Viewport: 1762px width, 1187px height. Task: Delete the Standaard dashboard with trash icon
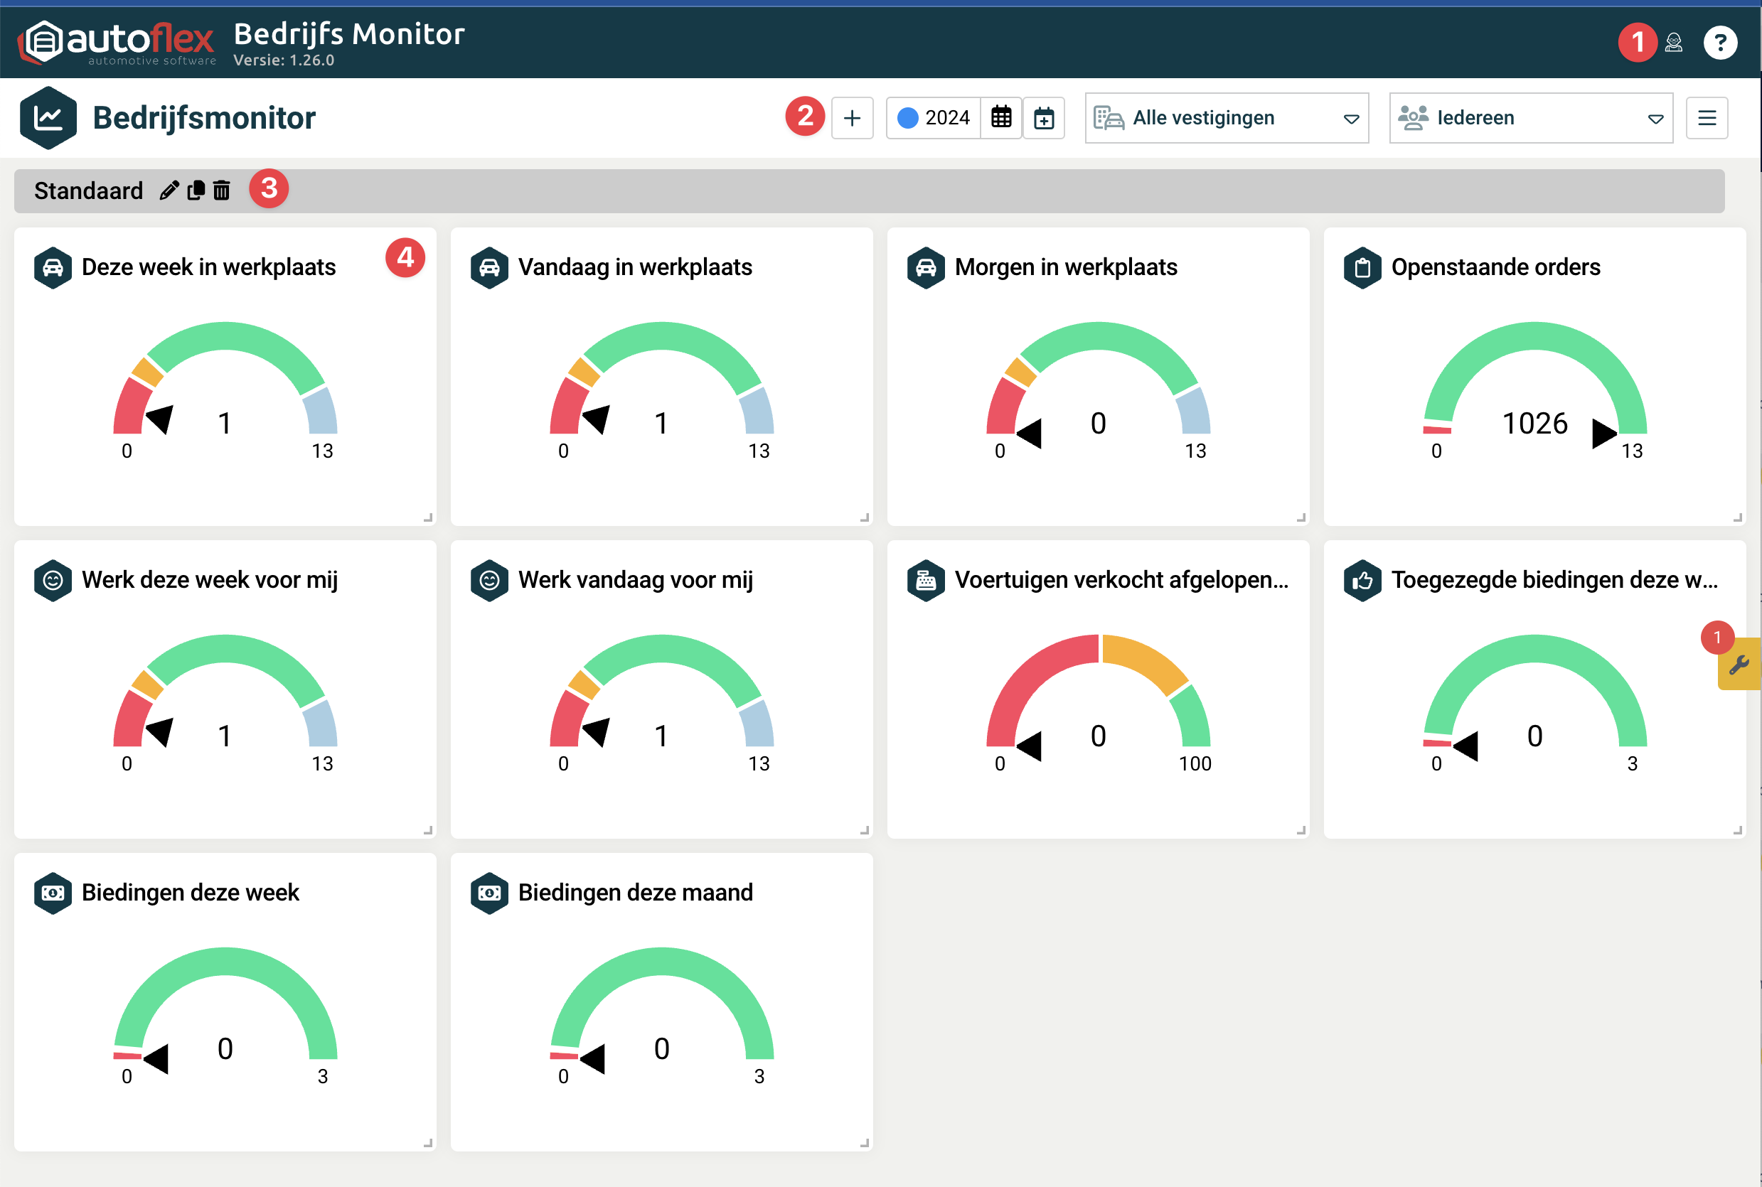(222, 190)
